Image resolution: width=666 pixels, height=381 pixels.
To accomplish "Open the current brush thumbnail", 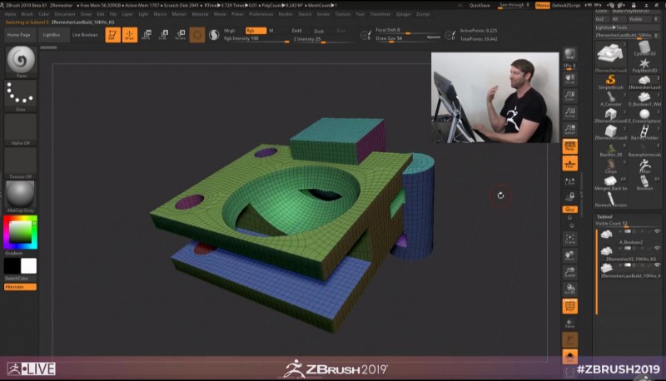I will [x=21, y=61].
